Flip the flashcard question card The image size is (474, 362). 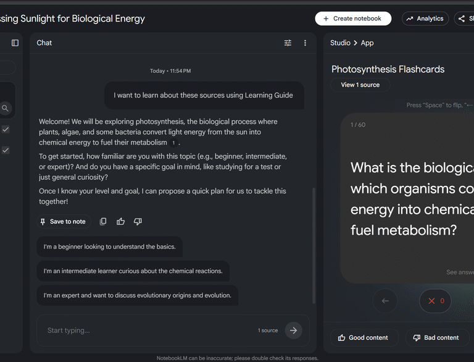(407, 198)
